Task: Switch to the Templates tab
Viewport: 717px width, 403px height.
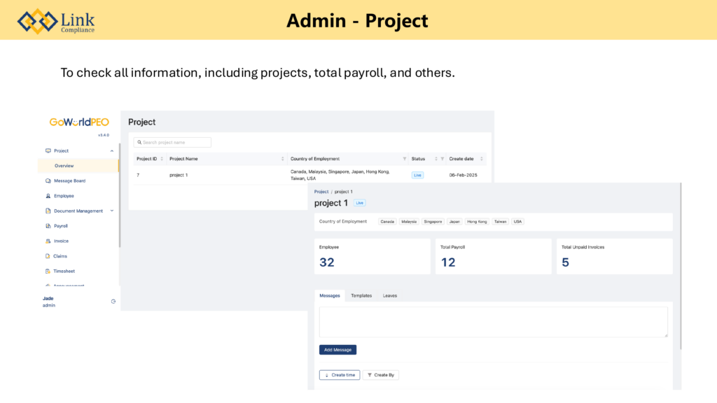Action: pos(361,296)
